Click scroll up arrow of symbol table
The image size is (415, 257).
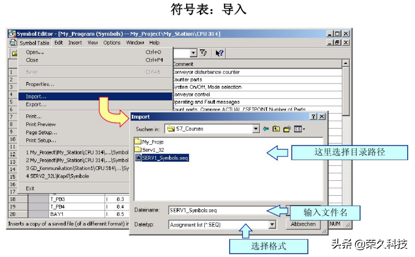346,63
